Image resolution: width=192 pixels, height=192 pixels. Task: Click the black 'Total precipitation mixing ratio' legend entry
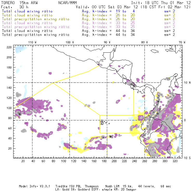pyautogui.click(x=36, y=35)
